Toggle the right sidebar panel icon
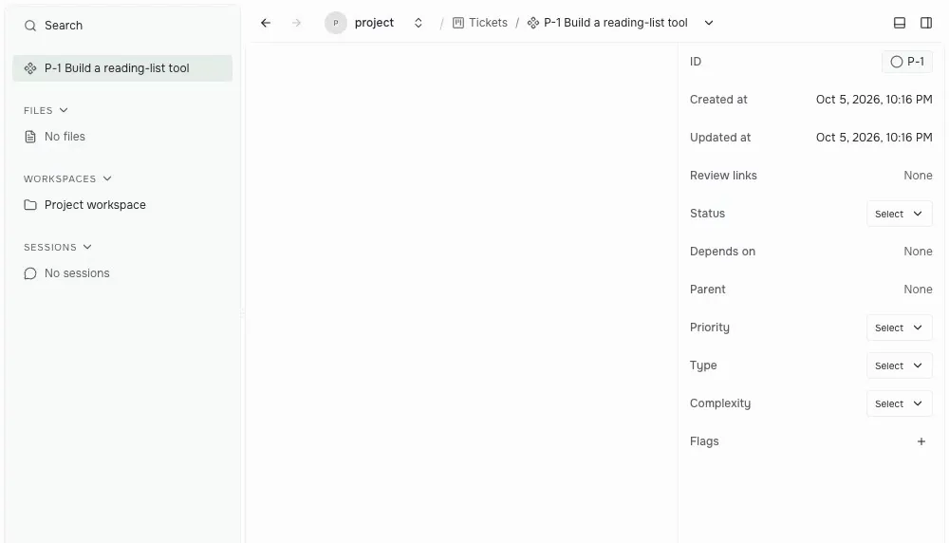This screenshot has height=543, width=949. [926, 23]
